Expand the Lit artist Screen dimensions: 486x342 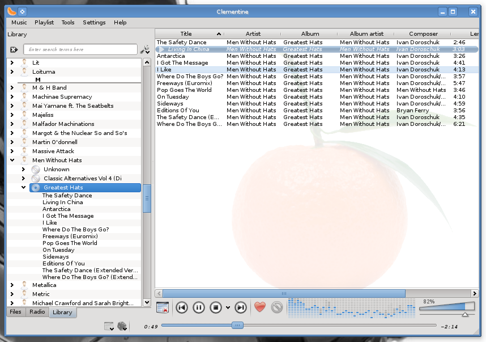(x=12, y=63)
